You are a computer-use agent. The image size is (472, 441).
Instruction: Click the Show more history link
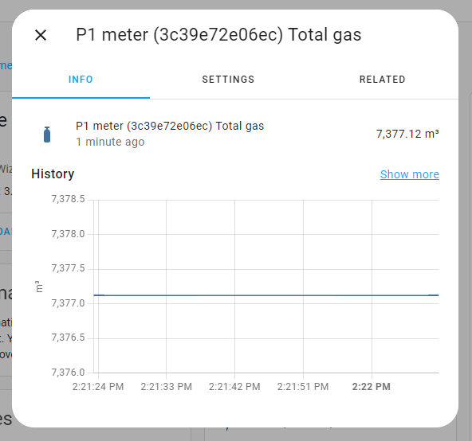[409, 174]
